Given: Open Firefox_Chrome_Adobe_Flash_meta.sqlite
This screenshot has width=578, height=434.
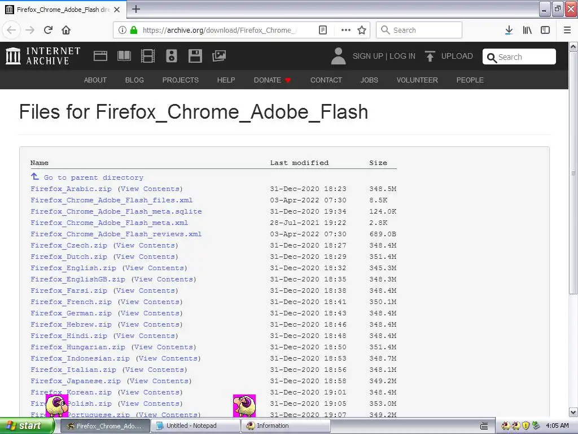Looking at the screenshot, I should point(116,211).
